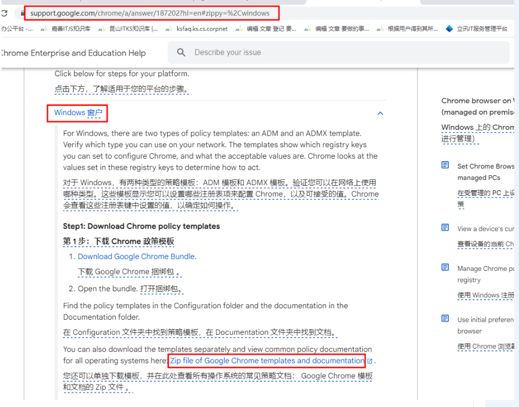Click article icon beside Set Chrome Browser

[445, 165]
